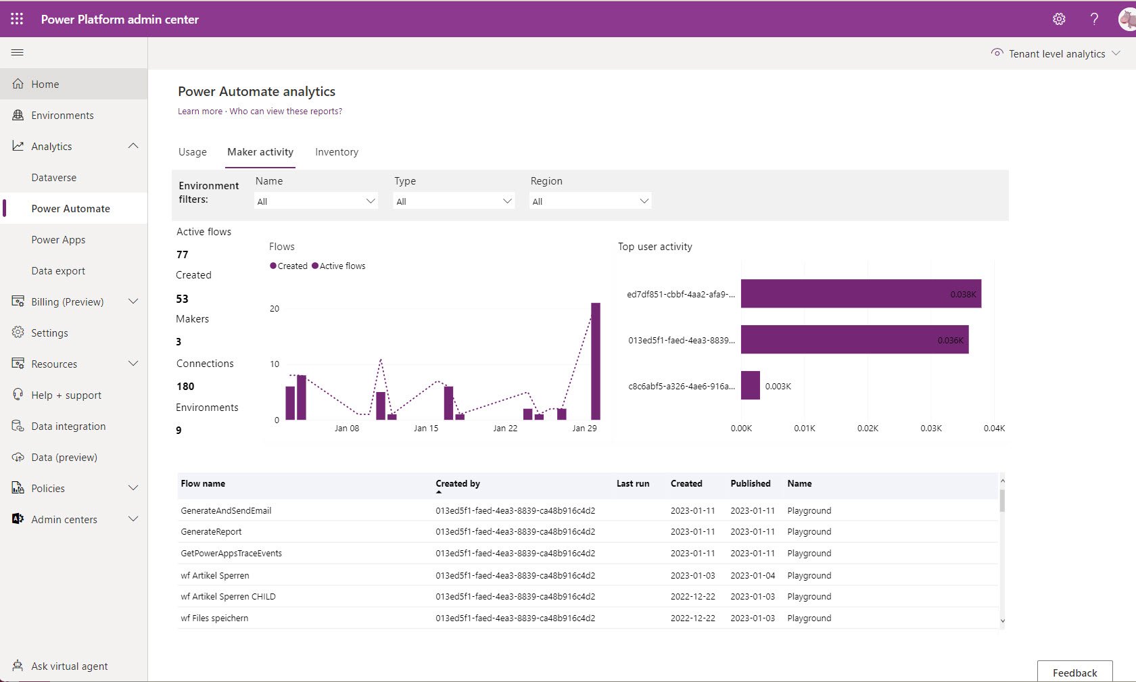Select the wf Artikel Sperren CHILD row

click(587, 596)
